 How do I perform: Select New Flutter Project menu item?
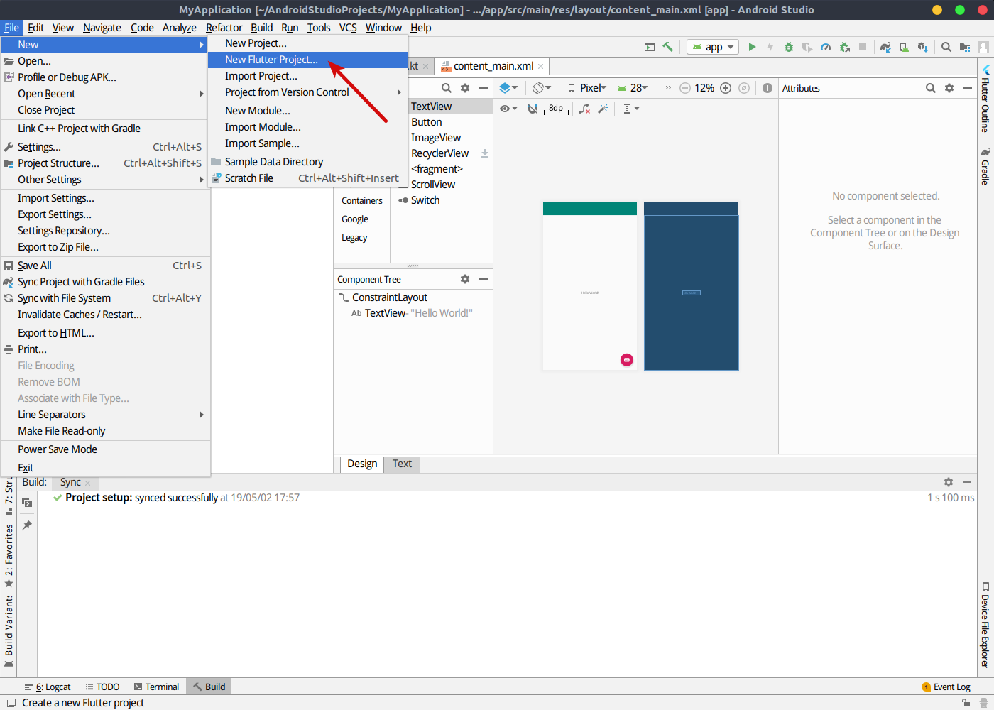[271, 60]
